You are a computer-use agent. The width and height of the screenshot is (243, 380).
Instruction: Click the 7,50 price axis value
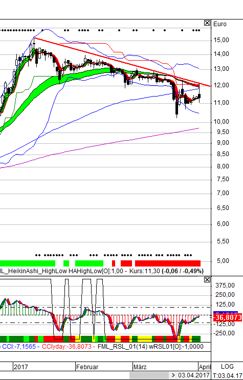pos(223,179)
